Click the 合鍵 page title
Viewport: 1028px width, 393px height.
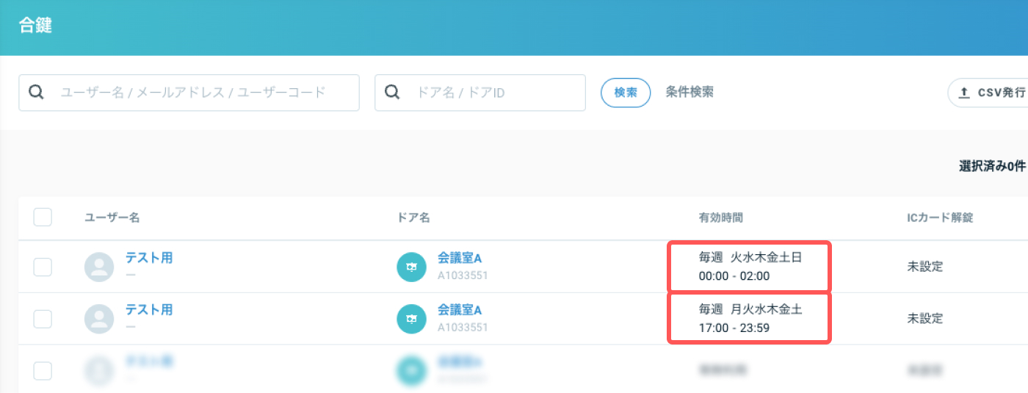tap(35, 26)
